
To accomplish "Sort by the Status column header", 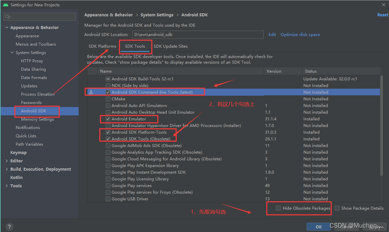I will point(341,71).
